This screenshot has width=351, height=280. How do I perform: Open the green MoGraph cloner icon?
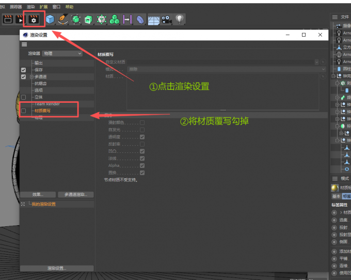pos(115,20)
